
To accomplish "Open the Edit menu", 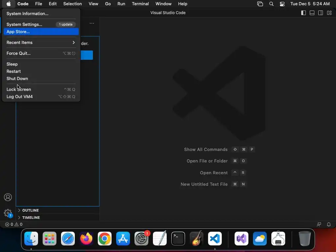I will point(52,4).
